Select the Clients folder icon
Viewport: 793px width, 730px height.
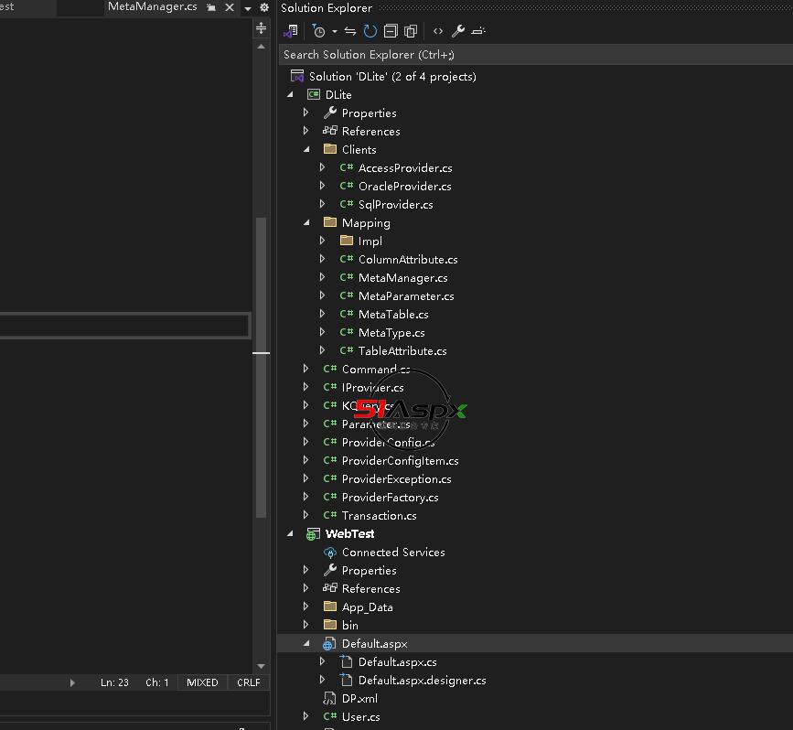pos(330,149)
